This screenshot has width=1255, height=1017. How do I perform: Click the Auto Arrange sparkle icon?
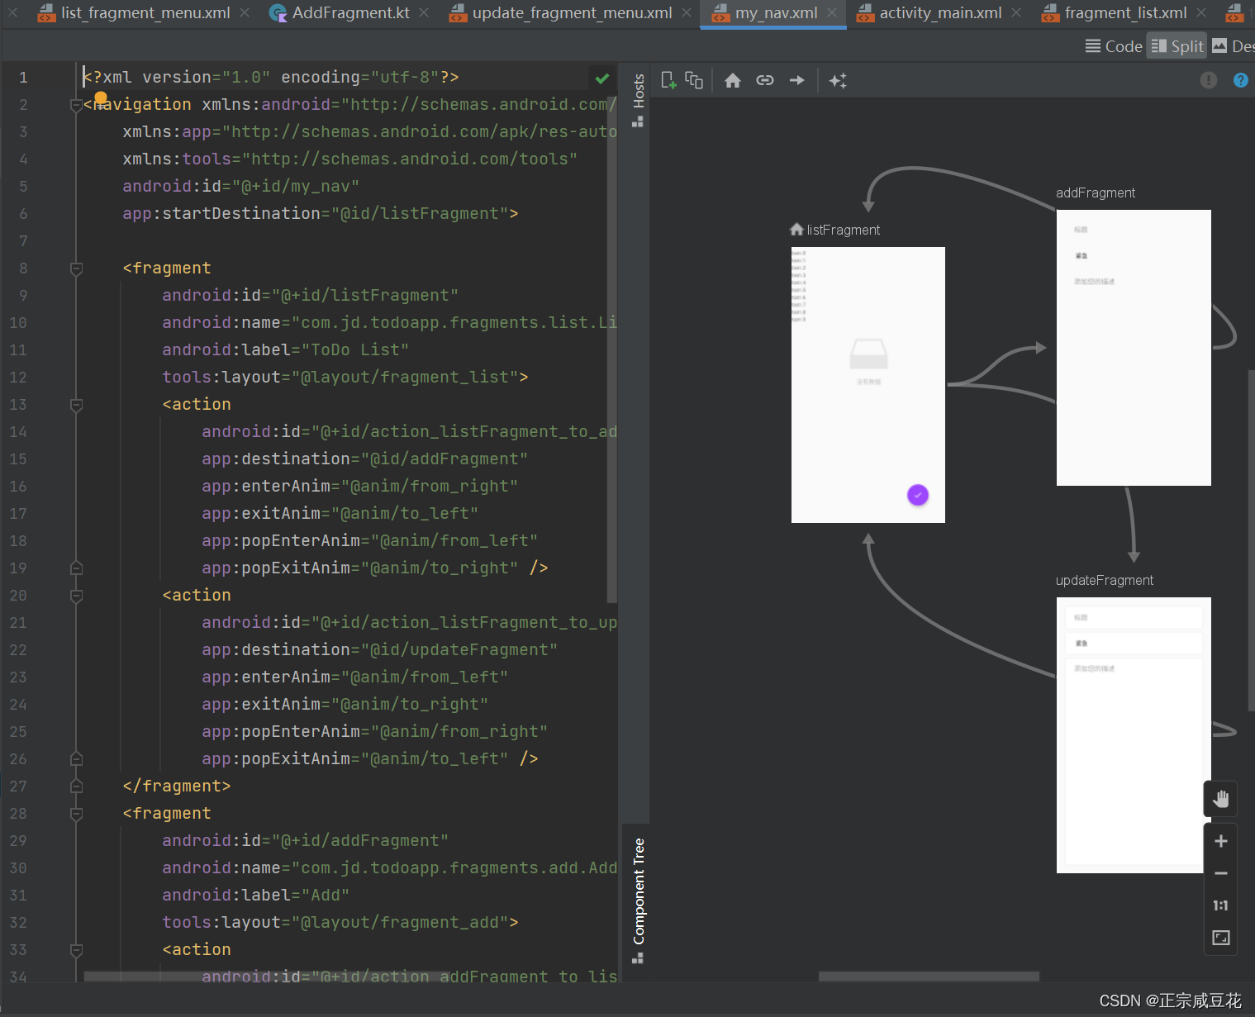838,80
